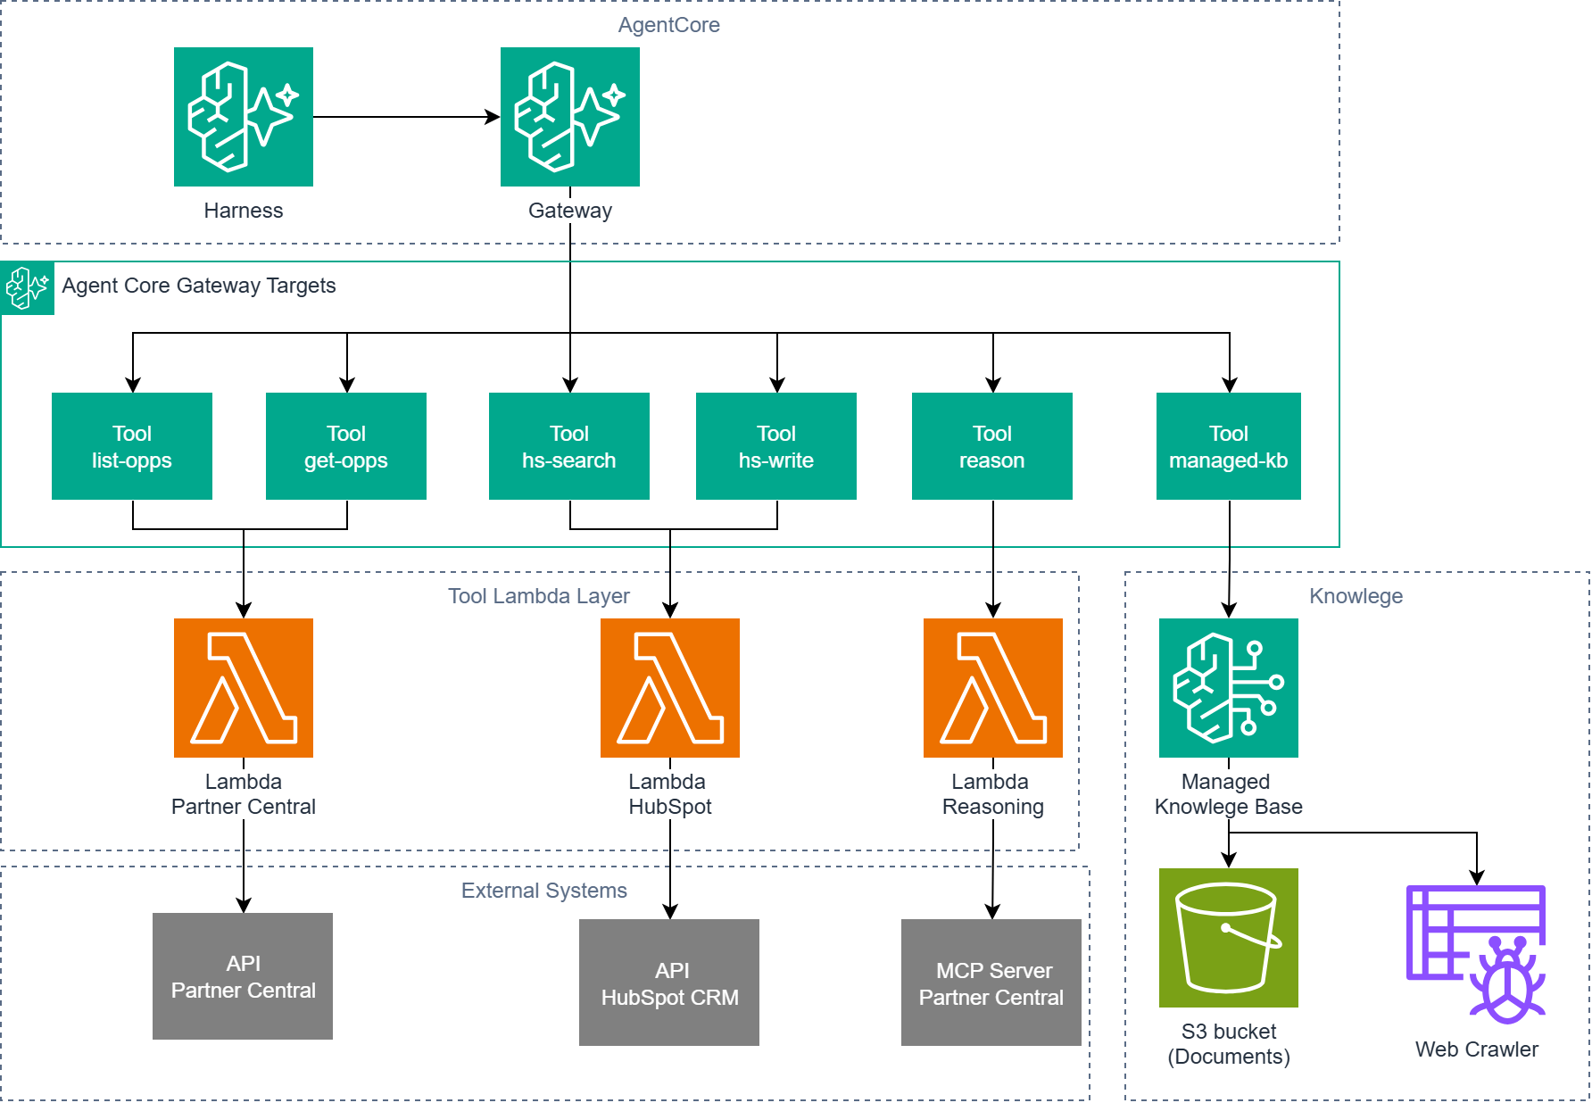Select the Tool list-opps box
The image size is (1592, 1103).
(132, 446)
